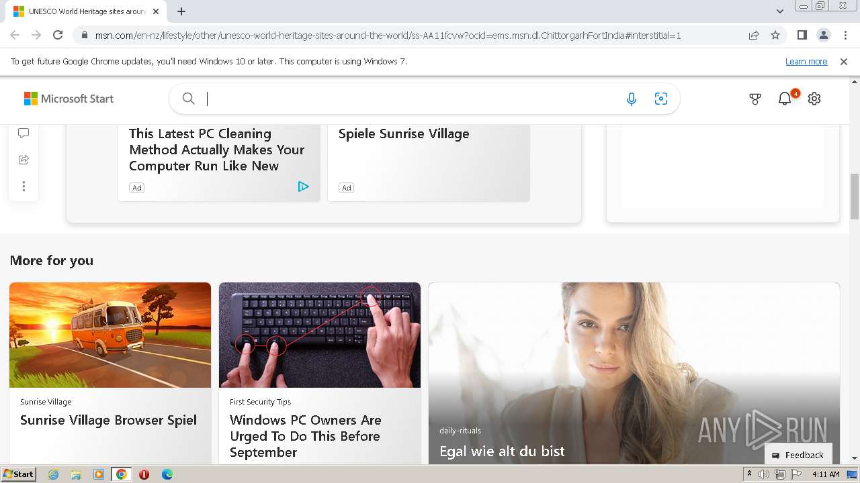Image resolution: width=860 pixels, height=483 pixels.
Task: Open notifications bell icon
Action: [x=785, y=99]
